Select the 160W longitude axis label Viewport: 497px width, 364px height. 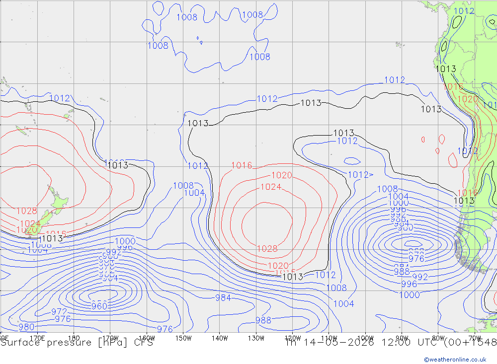147,338
